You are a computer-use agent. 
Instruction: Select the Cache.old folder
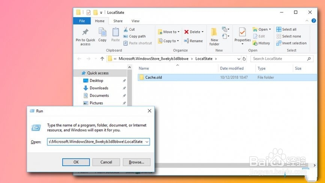[x=227, y=77]
